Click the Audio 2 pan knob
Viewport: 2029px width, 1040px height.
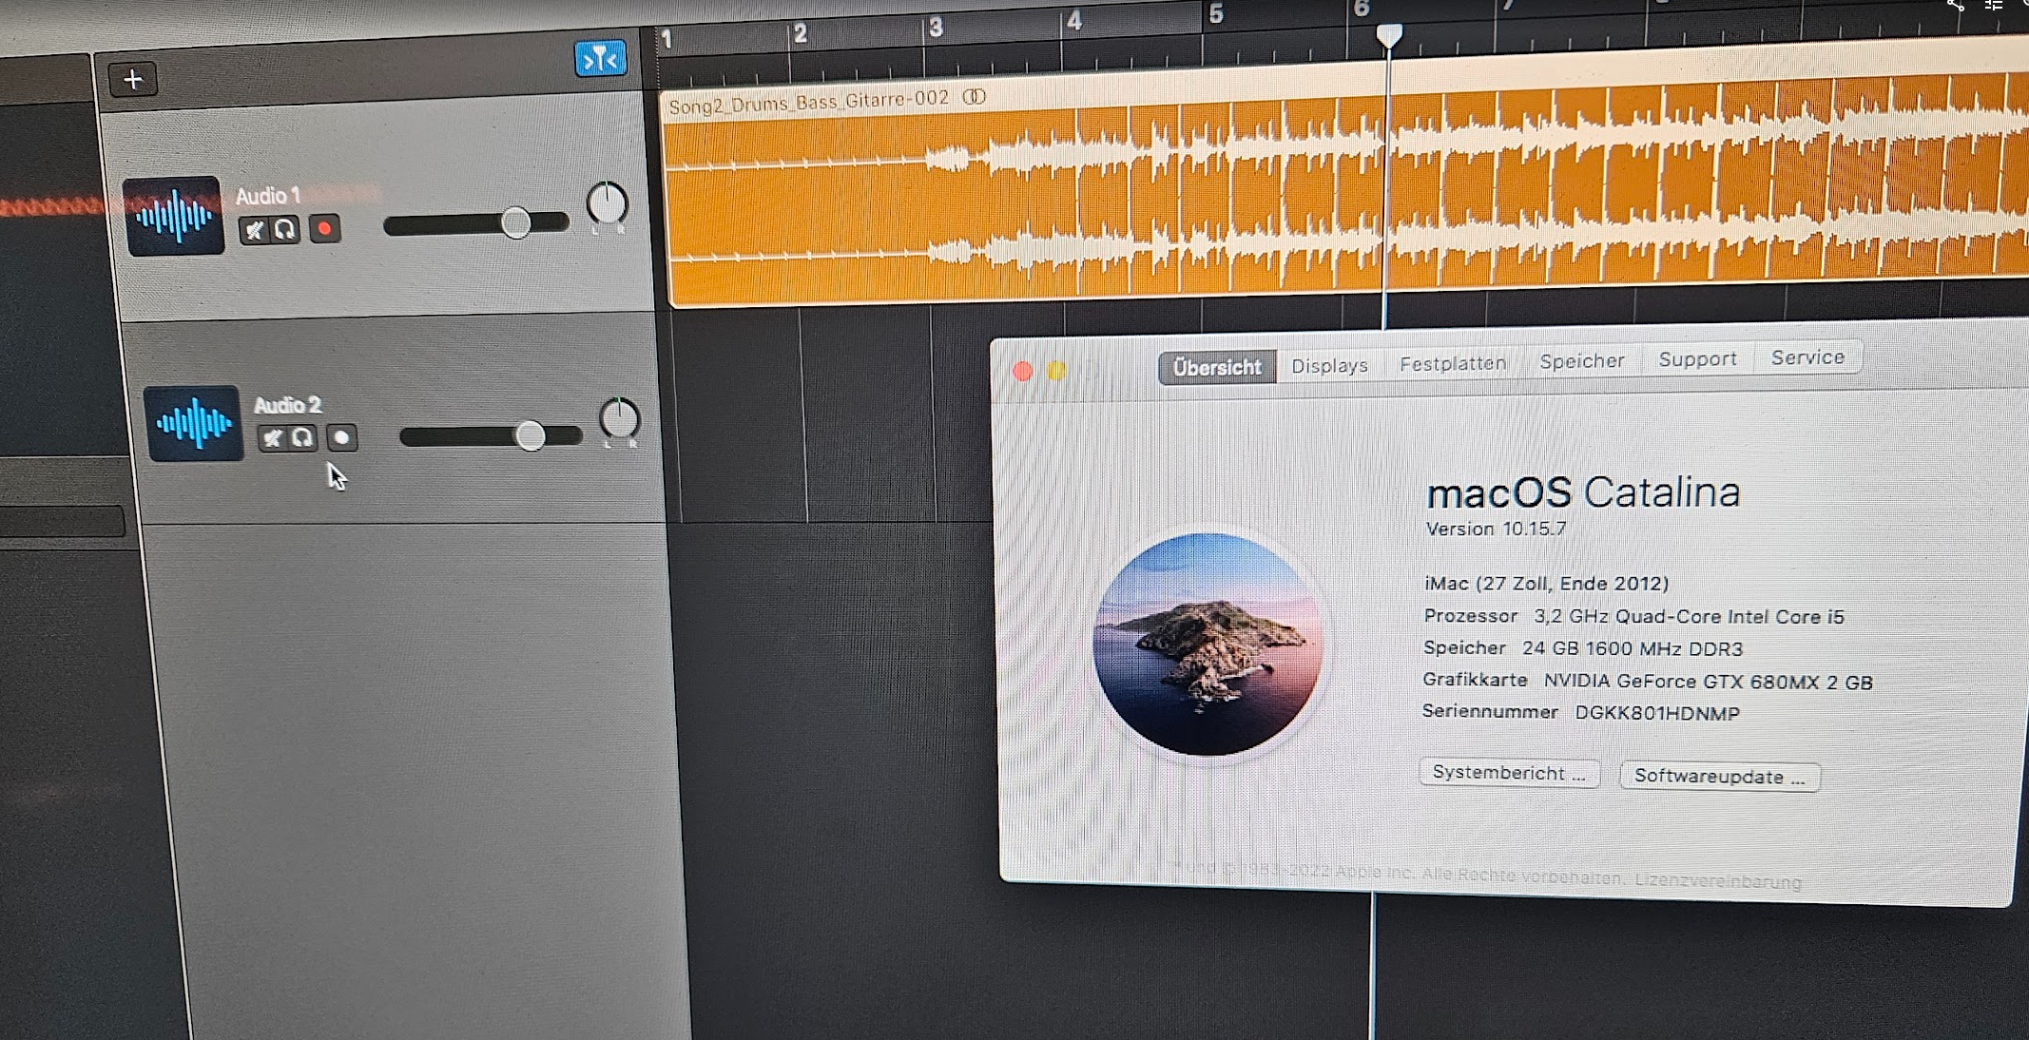[620, 419]
